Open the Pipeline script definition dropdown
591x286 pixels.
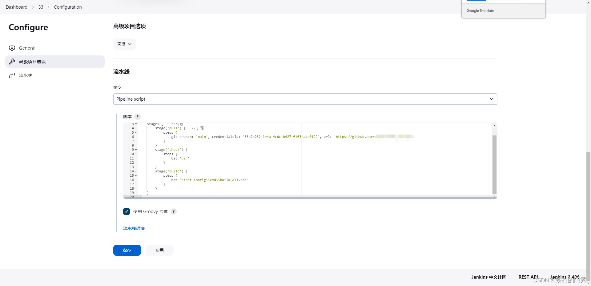coord(305,99)
